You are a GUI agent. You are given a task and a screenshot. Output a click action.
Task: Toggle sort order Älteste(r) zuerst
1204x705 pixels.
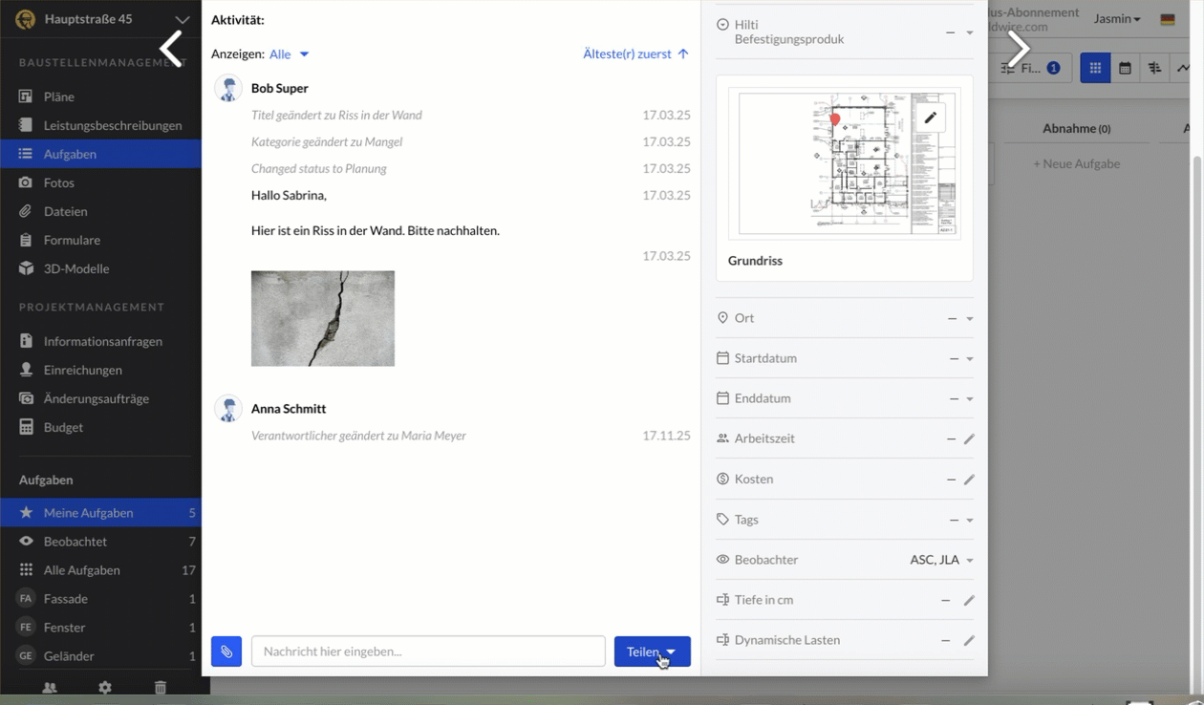(x=635, y=54)
